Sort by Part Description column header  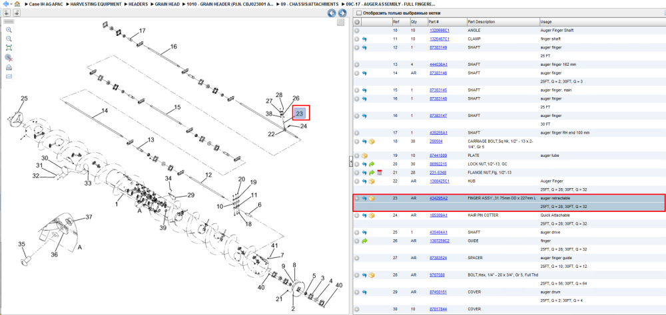(502, 22)
